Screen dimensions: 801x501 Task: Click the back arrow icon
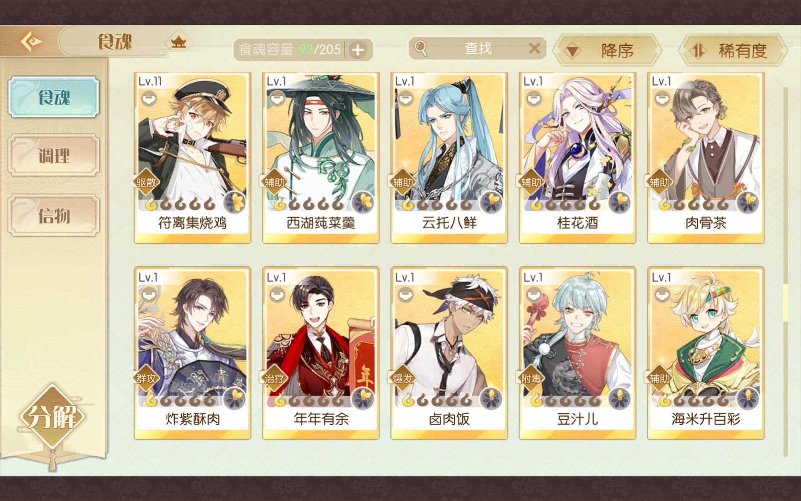pyautogui.click(x=32, y=42)
